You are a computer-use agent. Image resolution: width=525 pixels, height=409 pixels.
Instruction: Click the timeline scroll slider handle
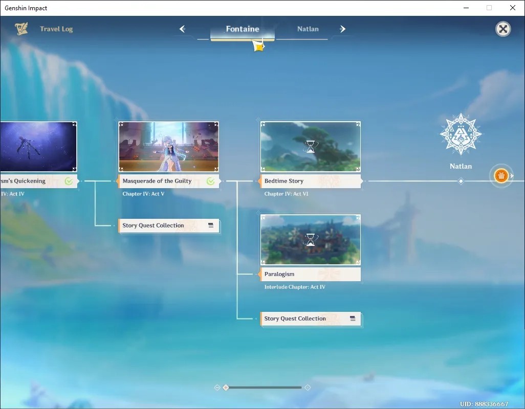tap(226, 387)
